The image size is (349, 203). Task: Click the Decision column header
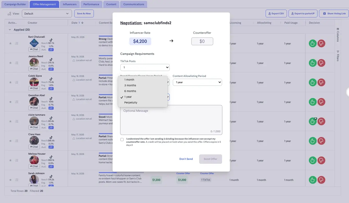click(x=314, y=23)
